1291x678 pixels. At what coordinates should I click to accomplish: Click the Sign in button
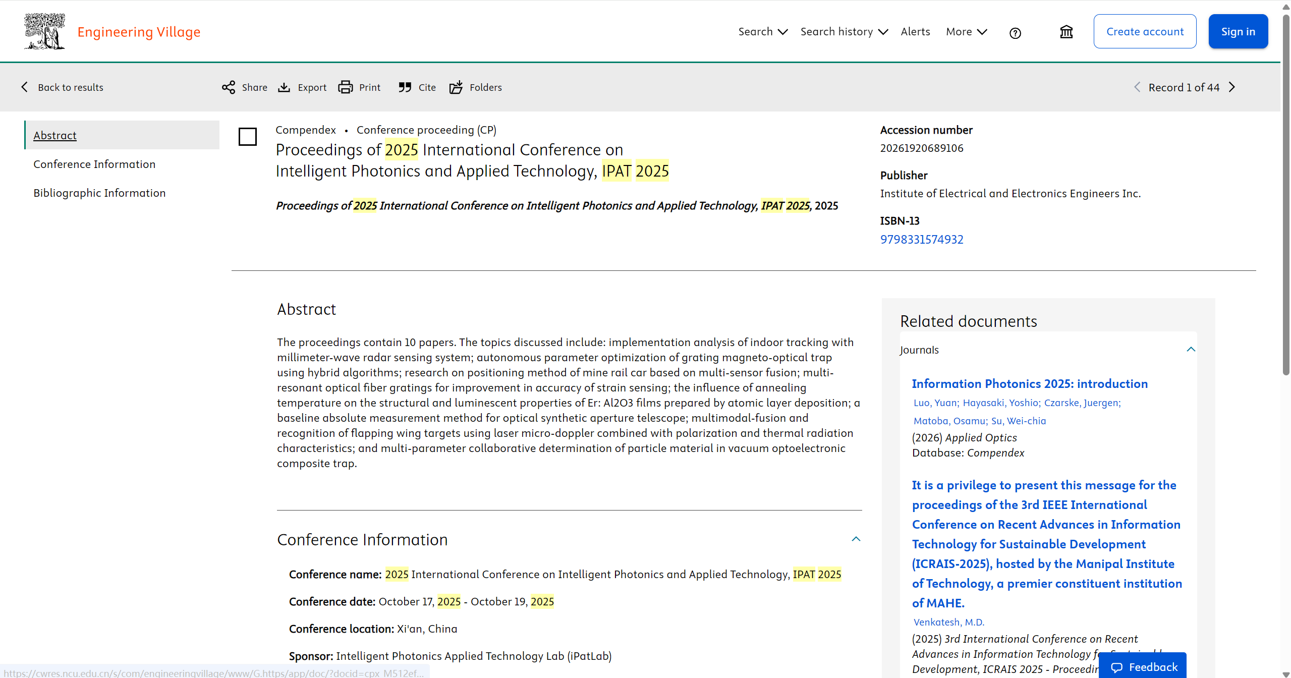pyautogui.click(x=1238, y=31)
